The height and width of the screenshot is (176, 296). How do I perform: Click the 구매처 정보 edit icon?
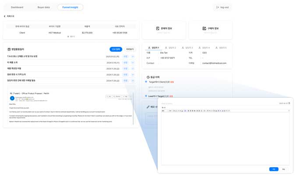click(x=204, y=28)
